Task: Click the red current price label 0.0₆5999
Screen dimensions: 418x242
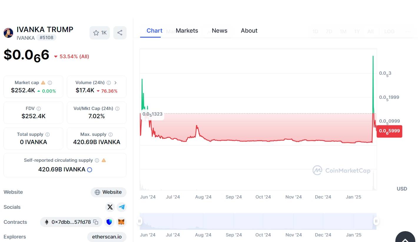Action: point(389,131)
